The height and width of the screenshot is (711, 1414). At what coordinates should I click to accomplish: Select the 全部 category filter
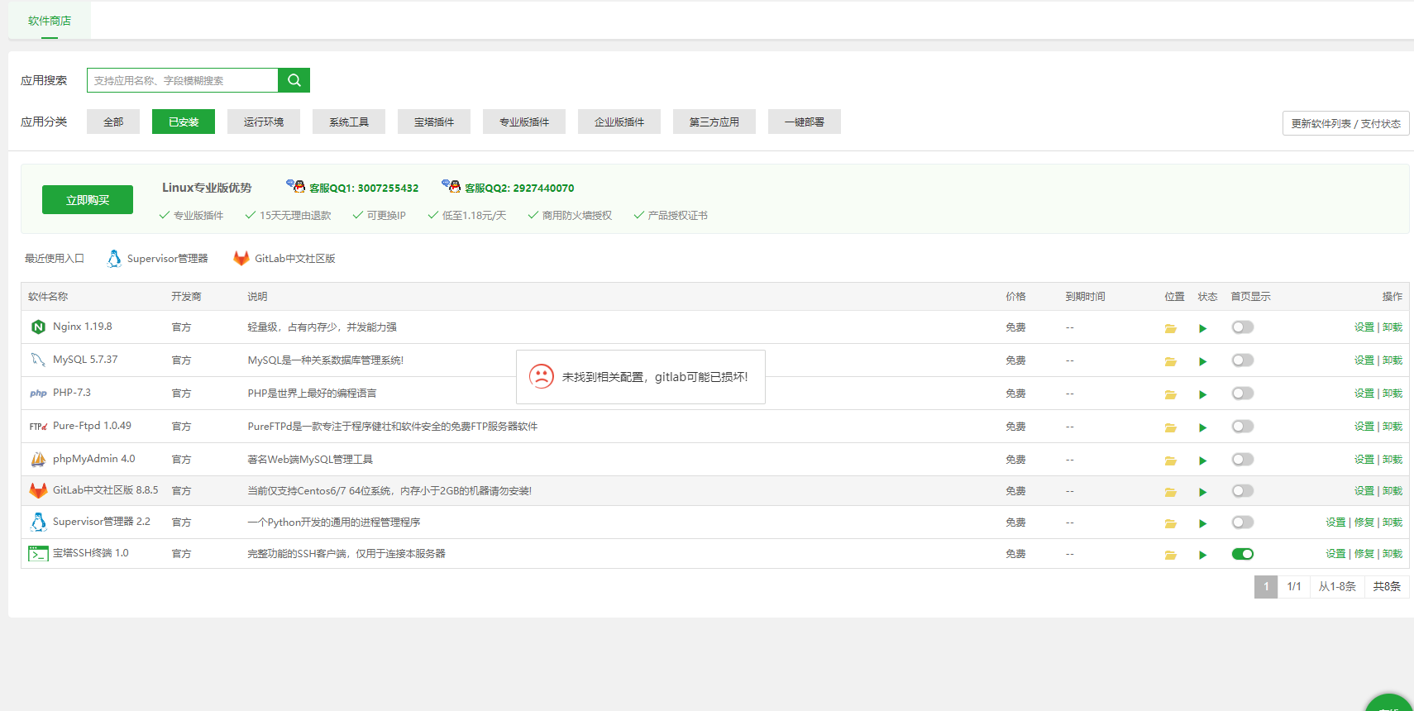113,122
